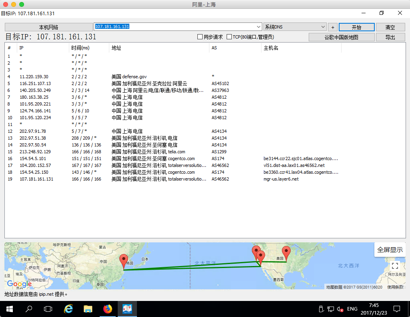Launch Firefox from the taskbar
The image size is (410, 317).
coord(107,309)
